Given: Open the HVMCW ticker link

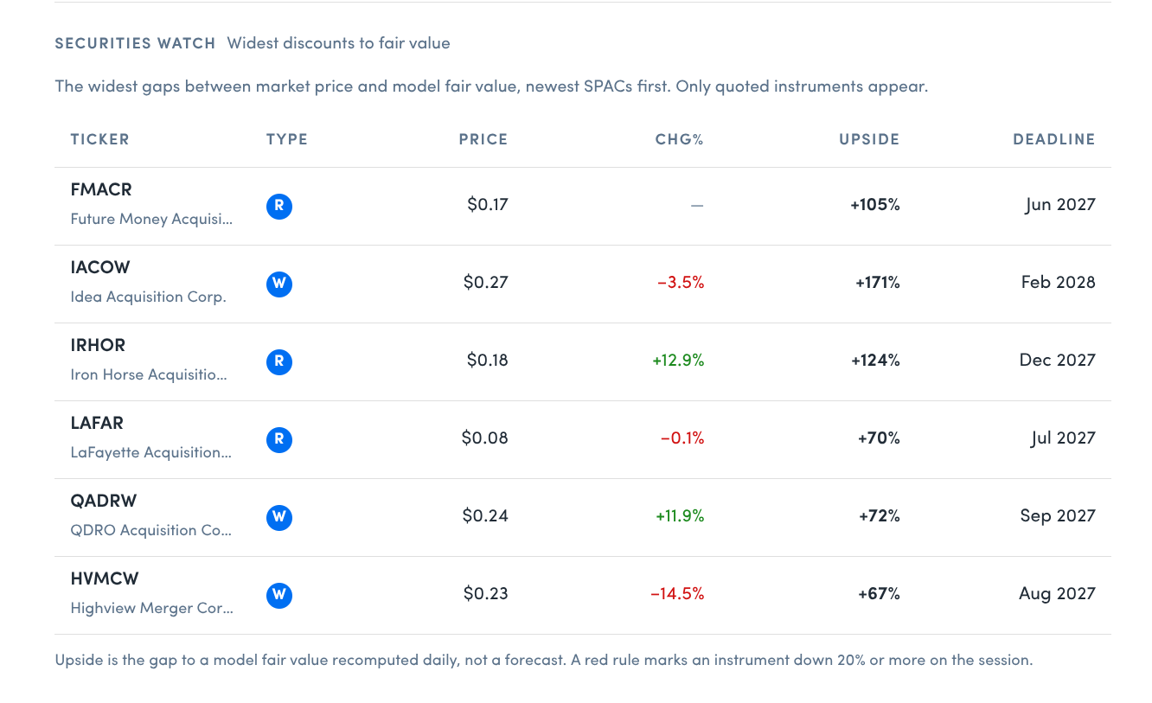Looking at the screenshot, I should (105, 578).
